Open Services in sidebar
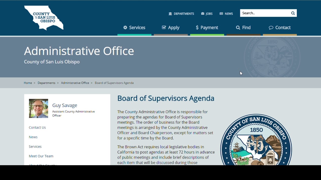 pos(35,146)
